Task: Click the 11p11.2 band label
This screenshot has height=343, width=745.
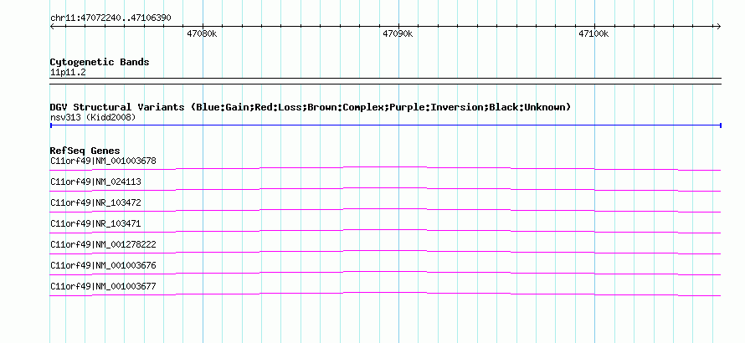Action: [x=68, y=73]
